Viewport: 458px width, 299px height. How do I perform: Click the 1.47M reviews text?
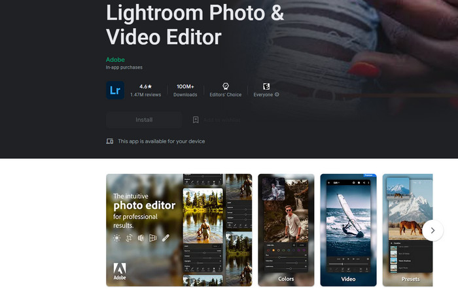[145, 95]
